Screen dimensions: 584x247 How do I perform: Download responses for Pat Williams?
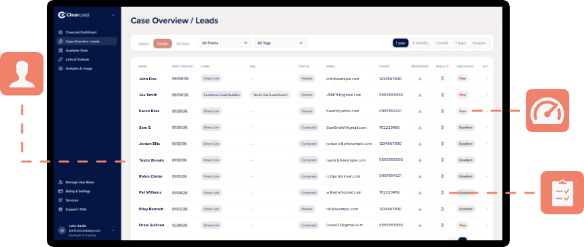tap(419, 193)
